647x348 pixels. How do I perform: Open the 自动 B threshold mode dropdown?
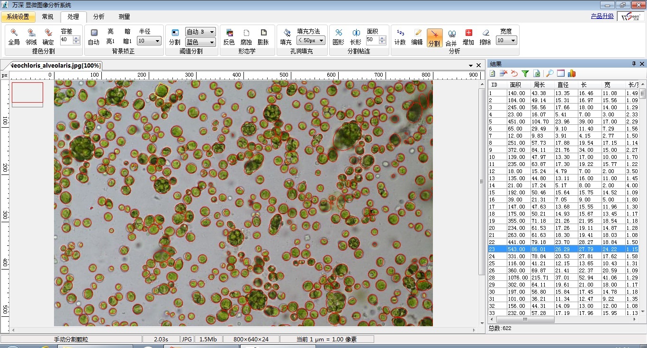(x=211, y=32)
